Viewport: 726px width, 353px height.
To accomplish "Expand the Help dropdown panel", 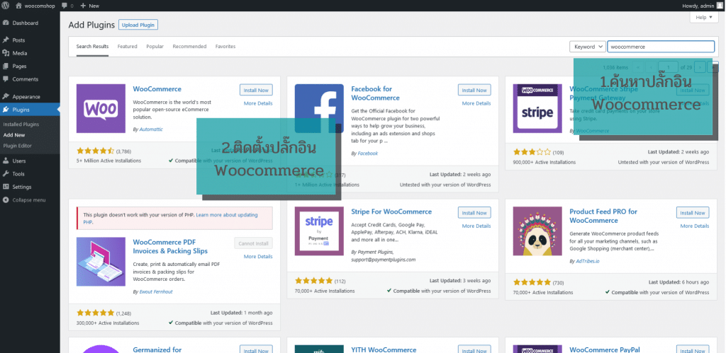I will [x=702, y=17].
